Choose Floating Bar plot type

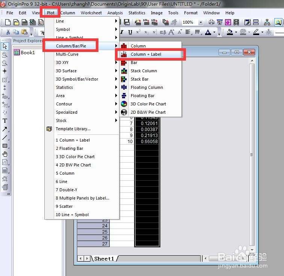point(150,96)
